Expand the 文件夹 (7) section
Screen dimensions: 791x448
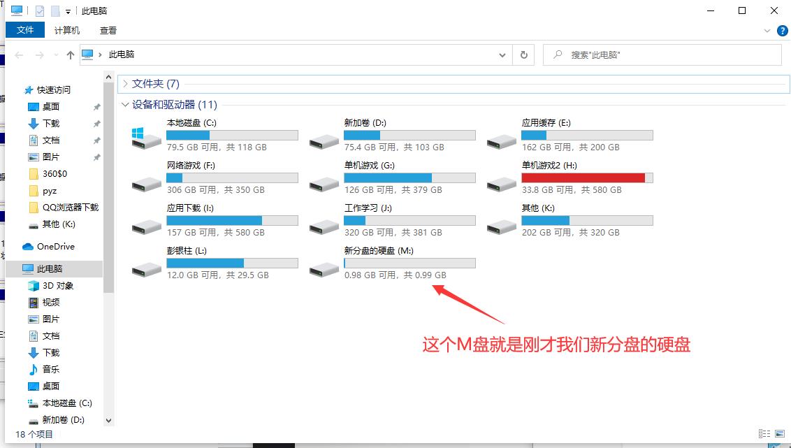tap(124, 83)
